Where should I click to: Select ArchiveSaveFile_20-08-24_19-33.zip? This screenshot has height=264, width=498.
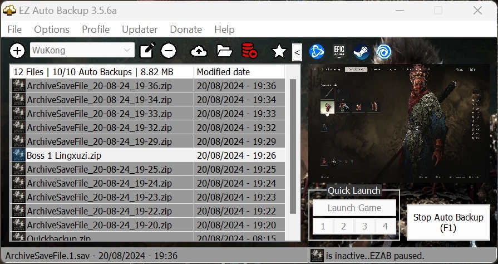pyautogui.click(x=147, y=114)
